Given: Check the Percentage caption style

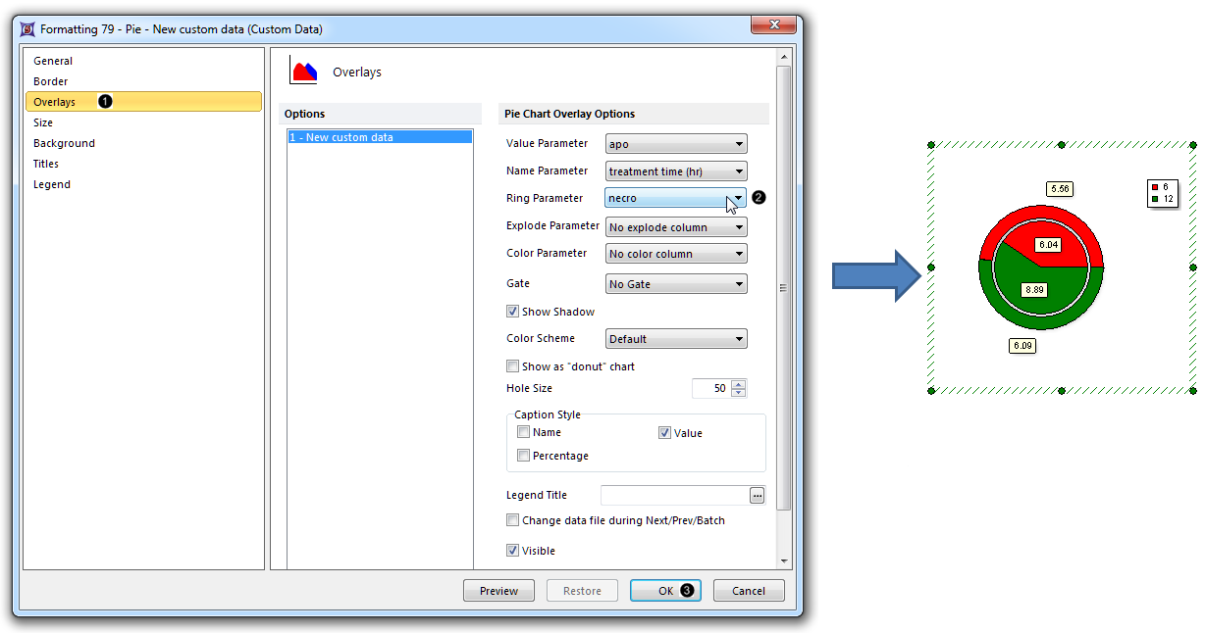Looking at the screenshot, I should click(524, 456).
